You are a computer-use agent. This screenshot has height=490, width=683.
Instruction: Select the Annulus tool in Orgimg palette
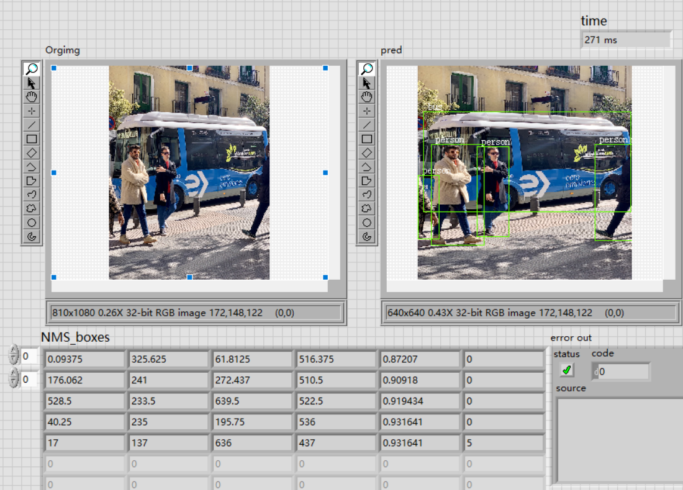pos(32,236)
